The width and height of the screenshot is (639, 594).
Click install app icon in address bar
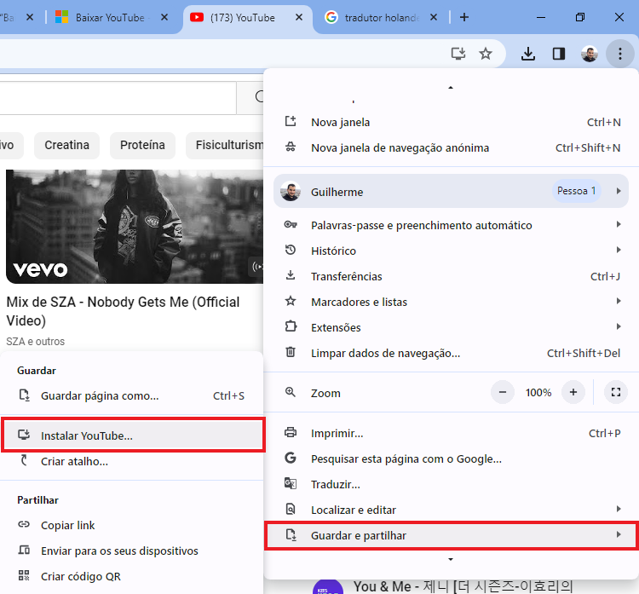click(458, 54)
